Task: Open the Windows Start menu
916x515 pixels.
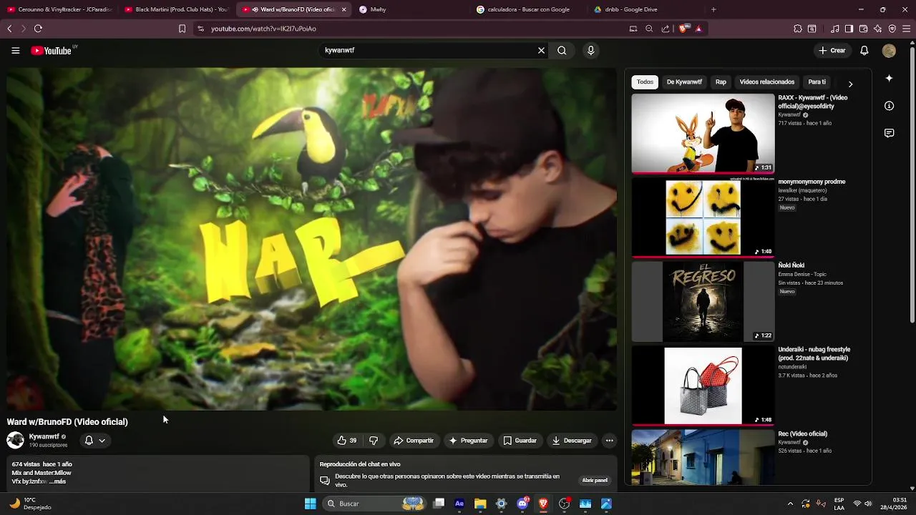Action: tap(311, 504)
